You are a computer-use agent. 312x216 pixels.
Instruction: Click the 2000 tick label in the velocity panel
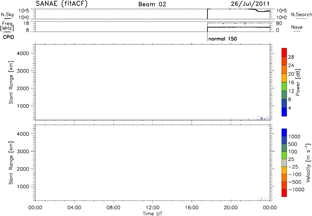coord(23,169)
